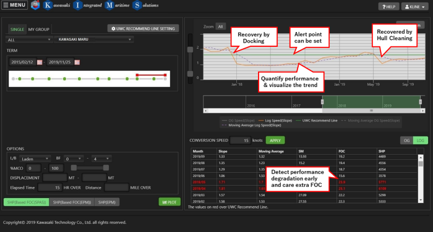Click the HELP question mark button
This screenshot has height=232, width=433.
click(x=388, y=7)
